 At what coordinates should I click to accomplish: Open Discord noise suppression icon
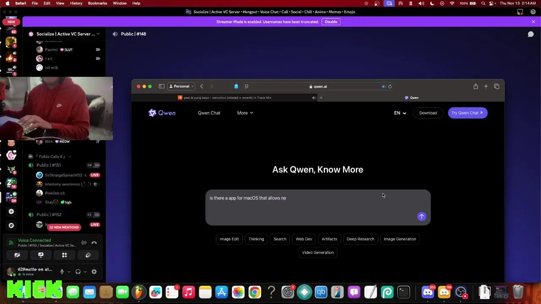coord(84,242)
